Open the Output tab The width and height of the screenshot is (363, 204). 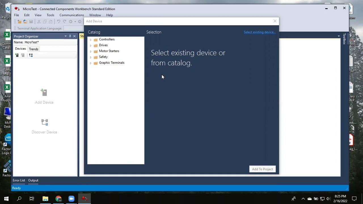pos(33,180)
